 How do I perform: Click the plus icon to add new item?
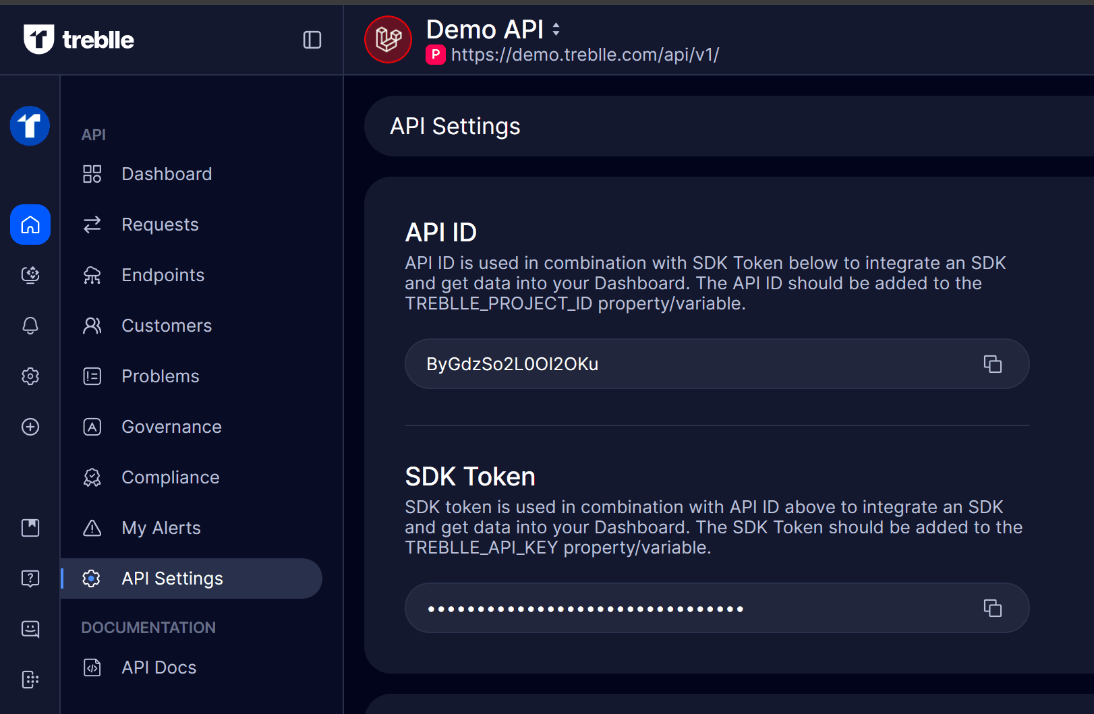coord(30,427)
